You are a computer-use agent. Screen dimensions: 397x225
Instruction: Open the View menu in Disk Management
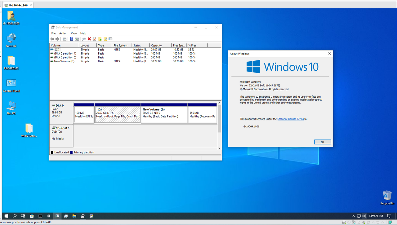[74, 33]
